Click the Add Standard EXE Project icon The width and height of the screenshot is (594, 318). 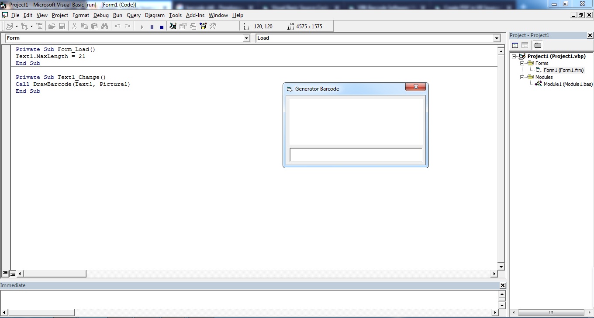pos(10,26)
